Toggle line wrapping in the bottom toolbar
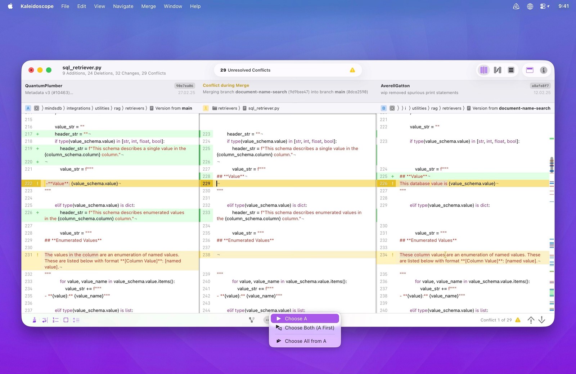The height and width of the screenshot is (374, 576). (45, 320)
